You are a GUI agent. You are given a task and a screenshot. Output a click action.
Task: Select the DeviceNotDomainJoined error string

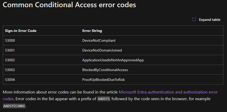point(102,50)
